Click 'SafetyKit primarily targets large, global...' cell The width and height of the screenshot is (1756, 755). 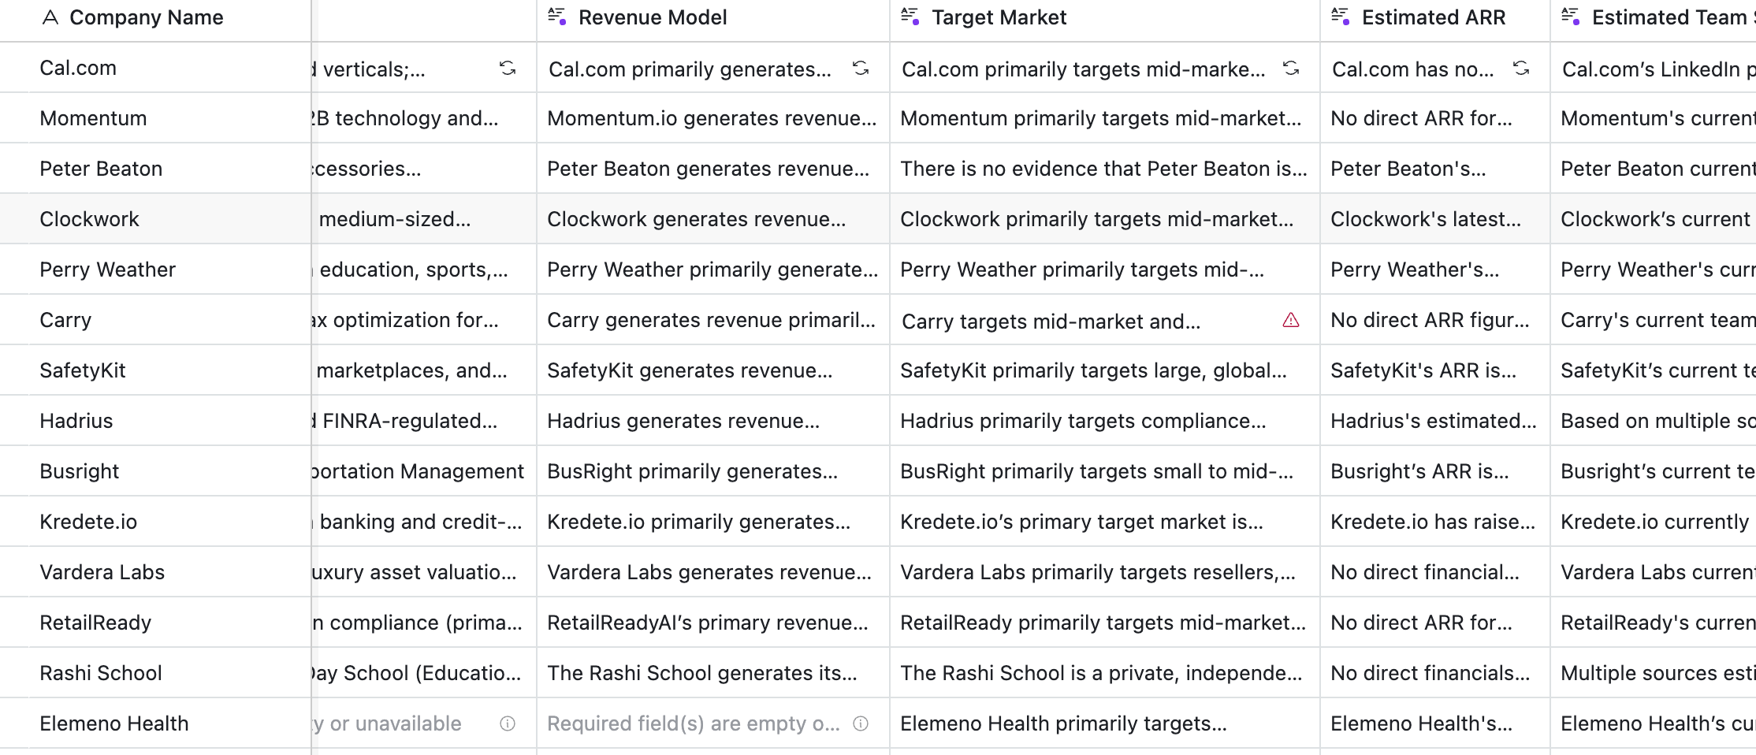[1105, 370]
